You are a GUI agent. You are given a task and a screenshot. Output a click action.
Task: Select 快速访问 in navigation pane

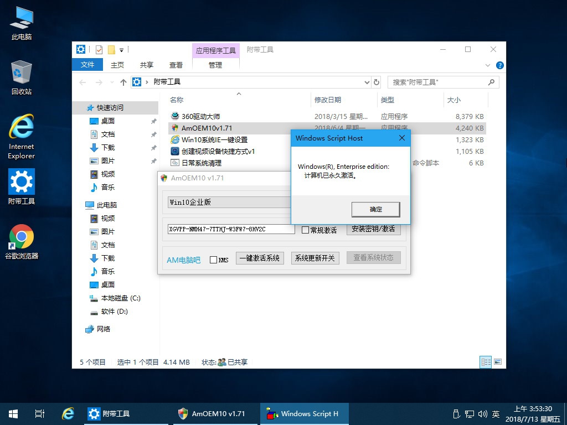pyautogui.click(x=116, y=108)
